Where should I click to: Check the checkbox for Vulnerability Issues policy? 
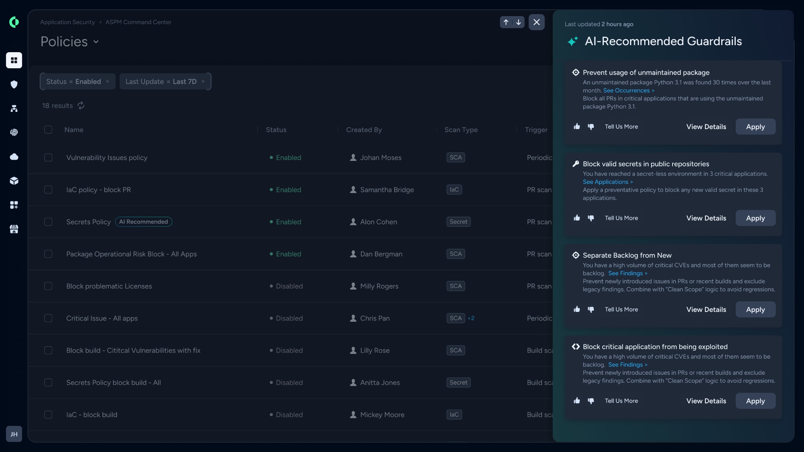point(48,157)
